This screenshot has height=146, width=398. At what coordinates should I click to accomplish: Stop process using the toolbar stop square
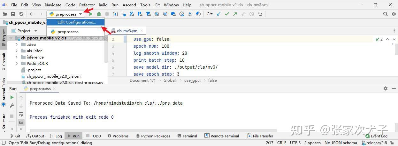[x=107, y=14]
